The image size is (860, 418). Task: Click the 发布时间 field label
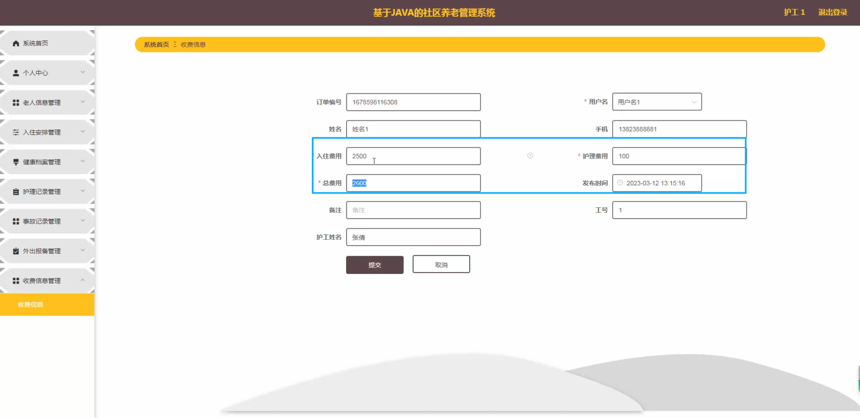tap(595, 183)
